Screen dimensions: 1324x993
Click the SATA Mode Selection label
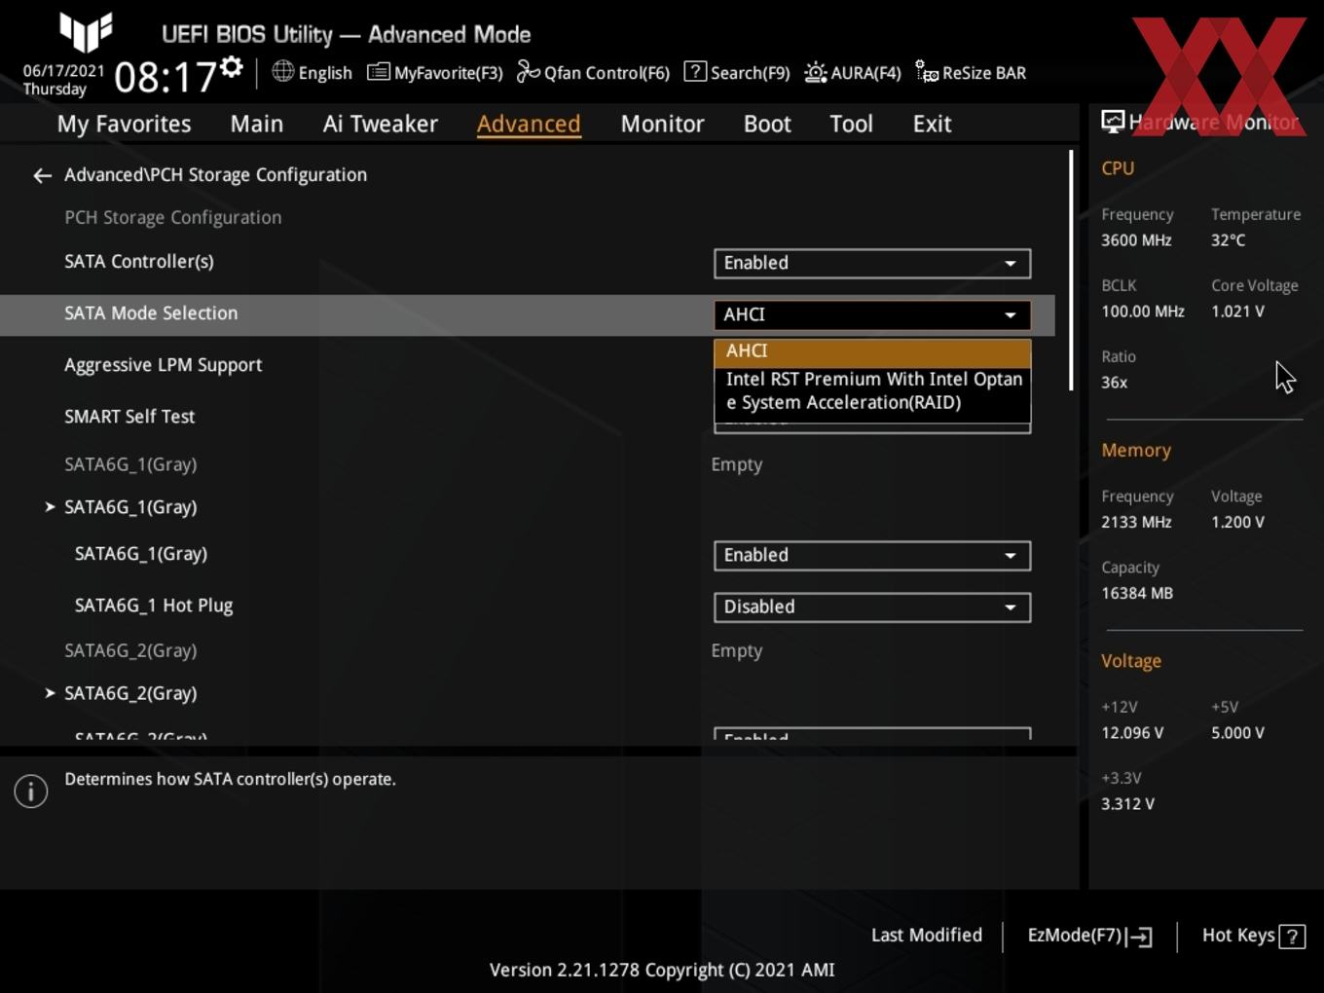click(x=151, y=313)
